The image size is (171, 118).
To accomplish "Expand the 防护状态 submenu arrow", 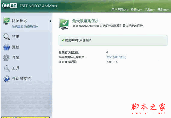I will coord(51,21).
